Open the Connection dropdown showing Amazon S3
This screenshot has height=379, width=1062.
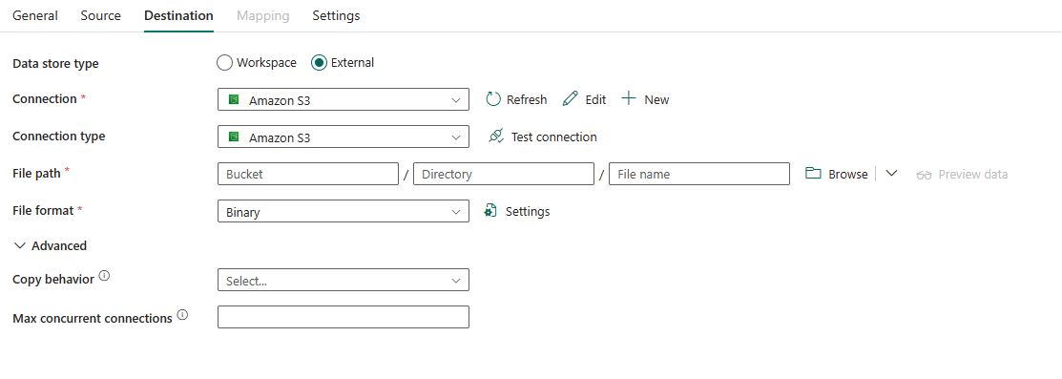(x=344, y=99)
